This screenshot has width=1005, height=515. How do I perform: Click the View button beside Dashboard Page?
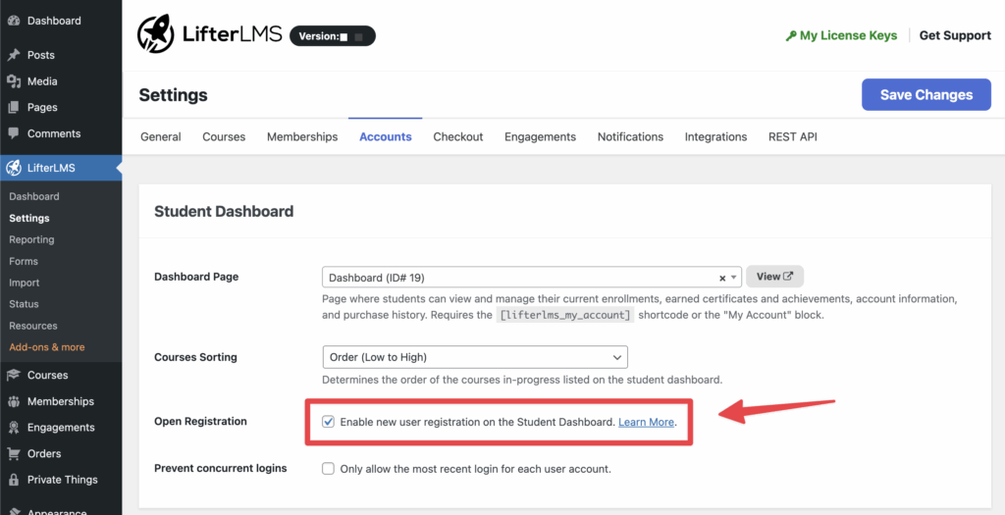774,277
